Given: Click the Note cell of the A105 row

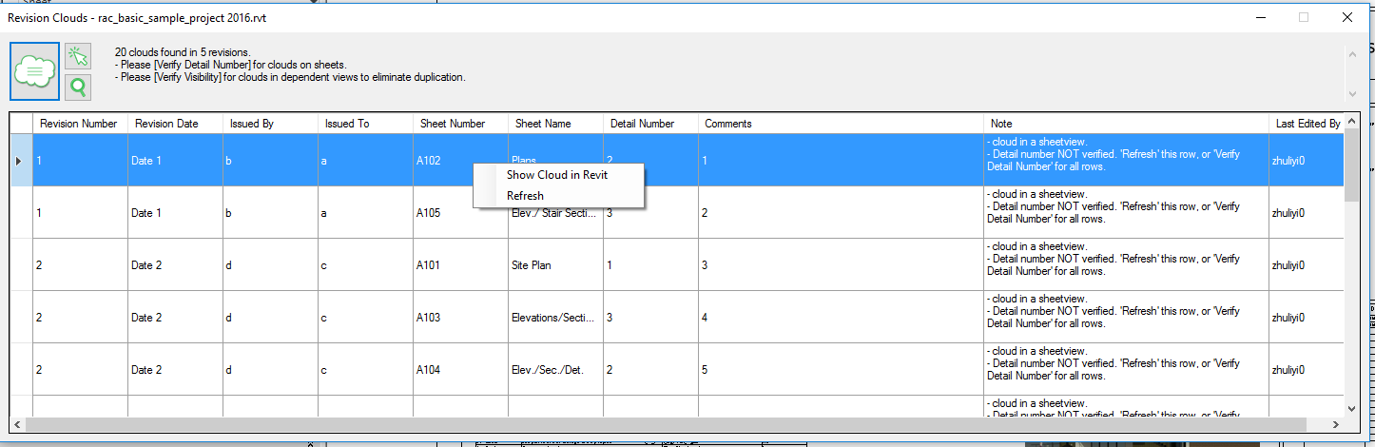Looking at the screenshot, I should tap(1126, 212).
